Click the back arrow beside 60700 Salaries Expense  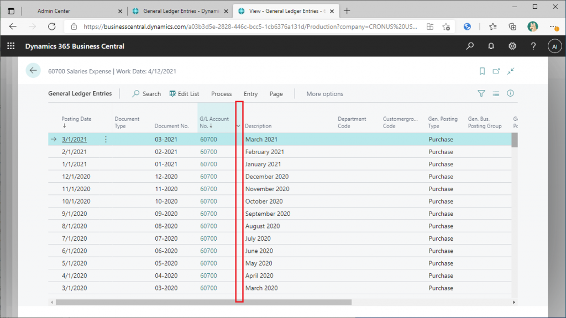33,71
